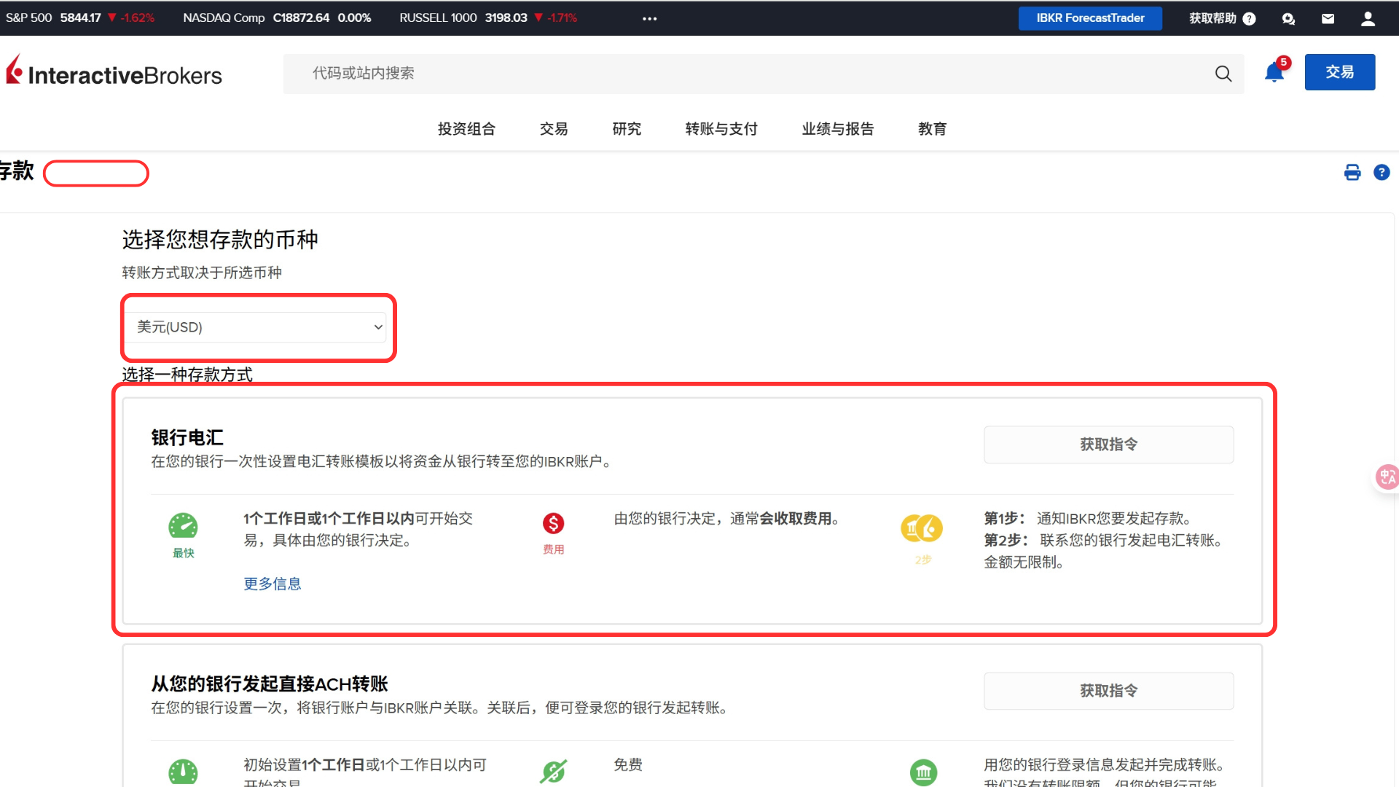This screenshot has width=1399, height=787.
Task: Open the 业绩与报告 menu
Action: click(837, 129)
